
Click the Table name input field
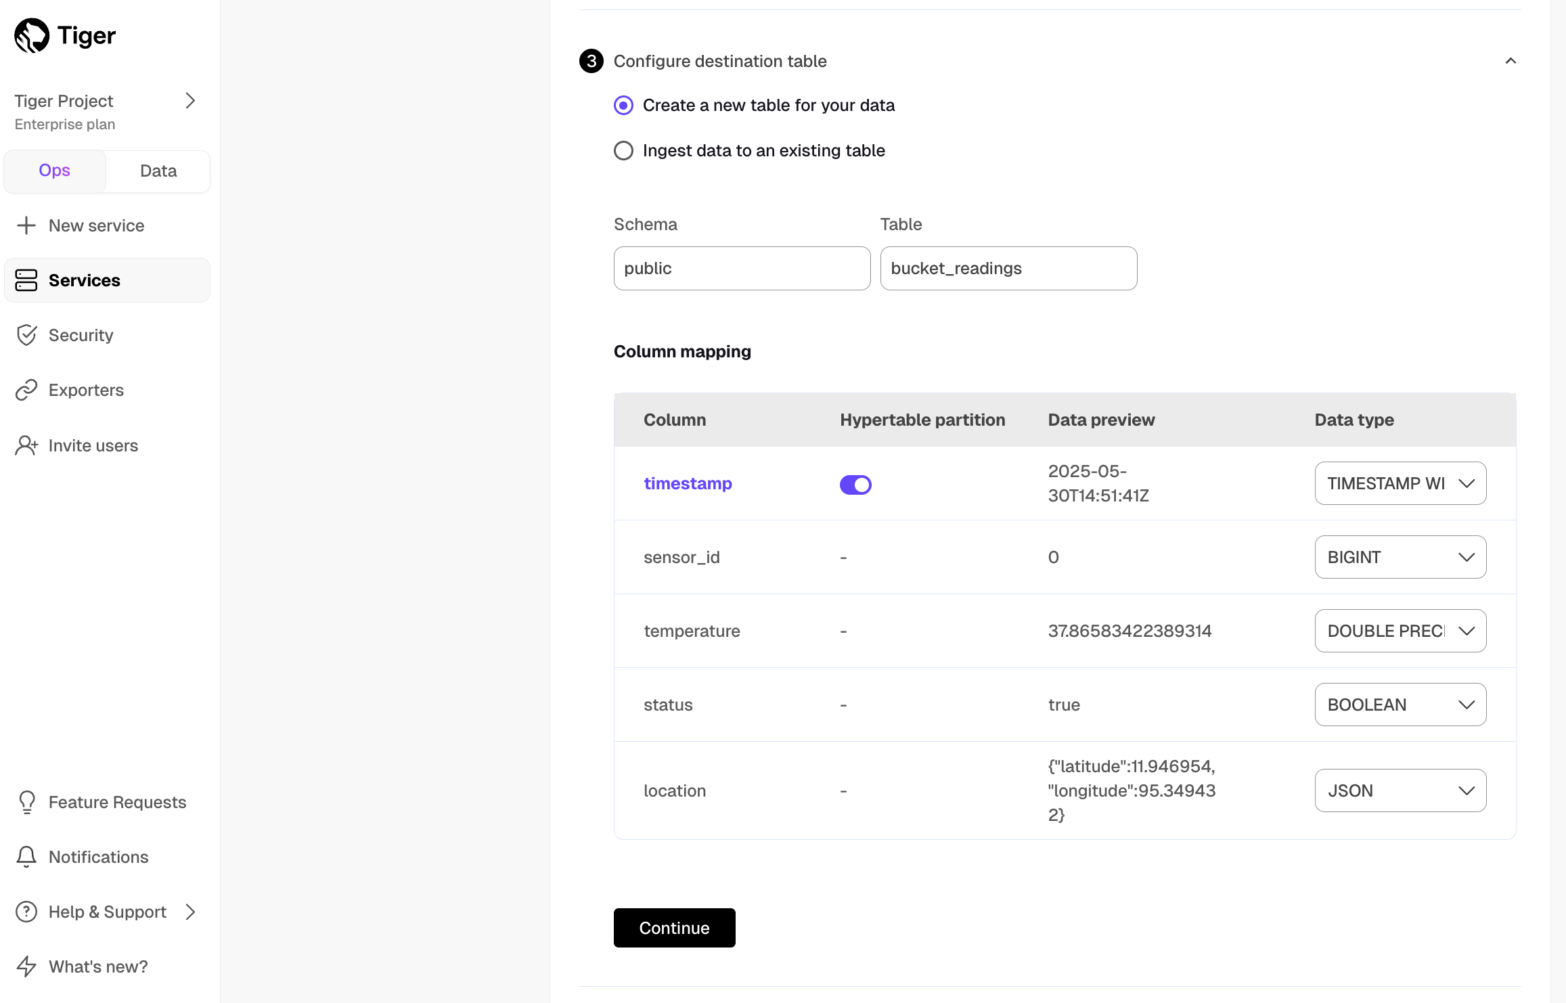tap(1008, 269)
